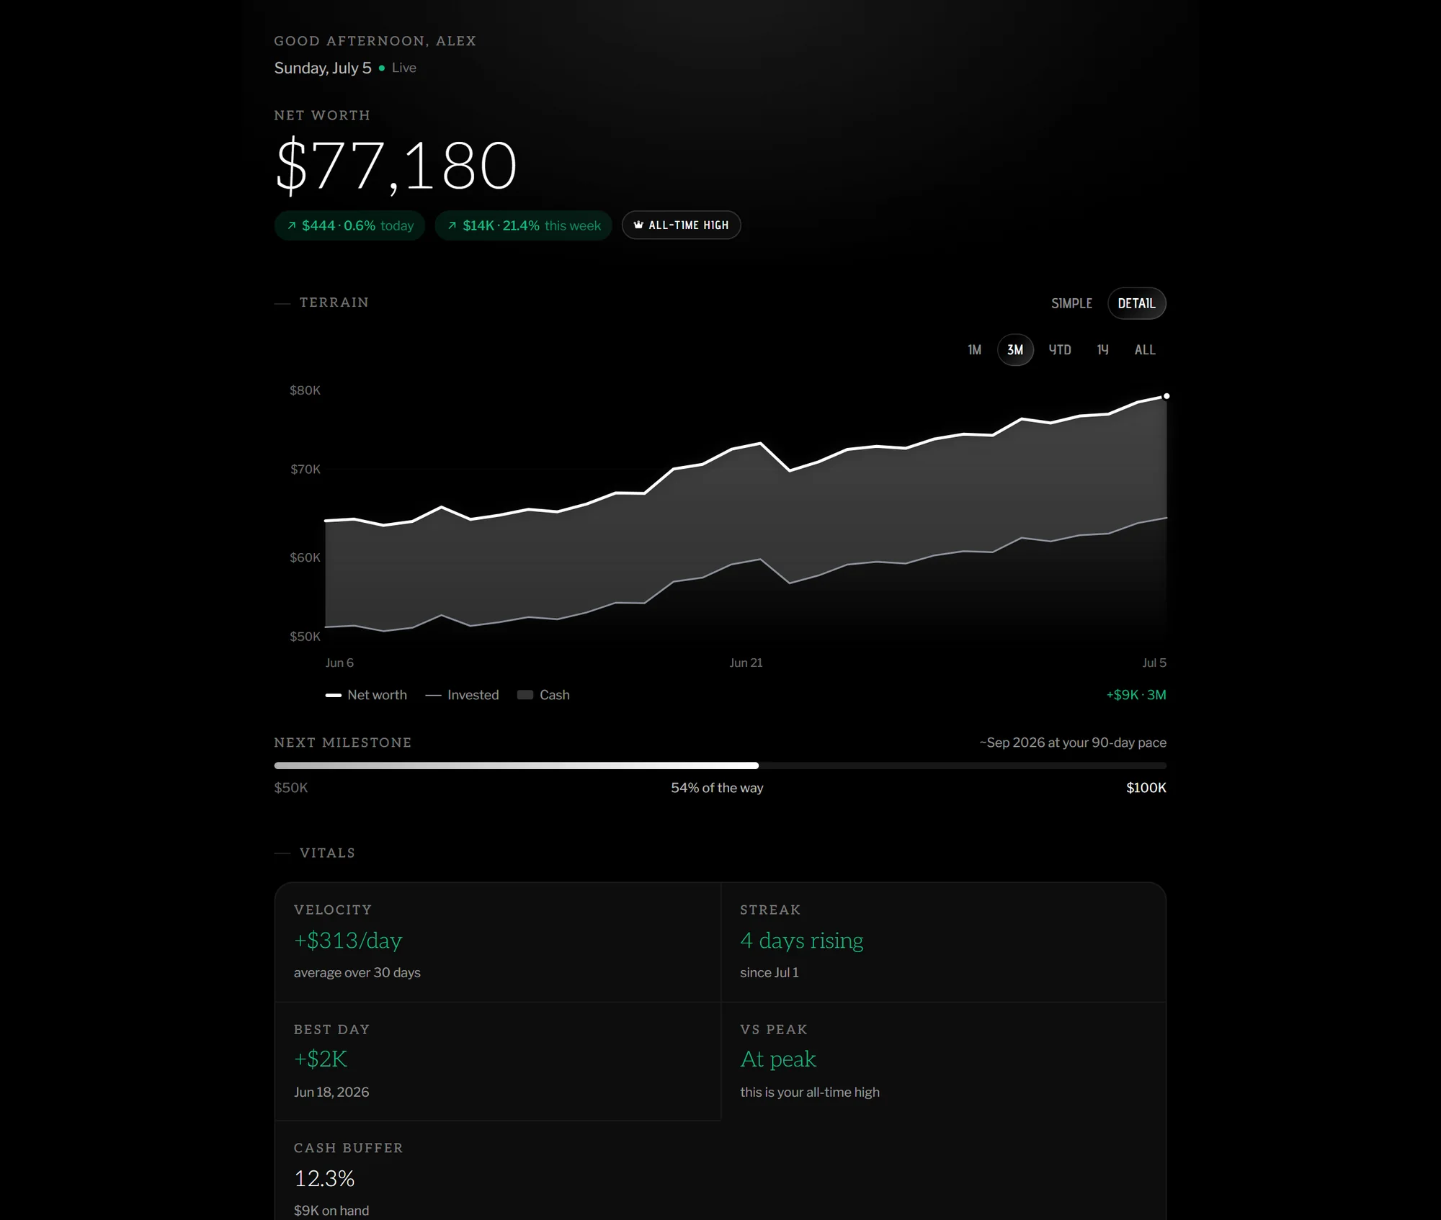Click the $9K on hand text
The image size is (1441, 1220).
point(331,1211)
